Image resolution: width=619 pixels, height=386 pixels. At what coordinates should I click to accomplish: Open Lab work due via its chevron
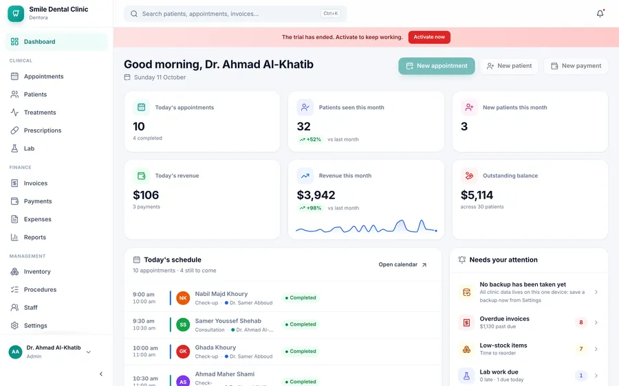596,376
